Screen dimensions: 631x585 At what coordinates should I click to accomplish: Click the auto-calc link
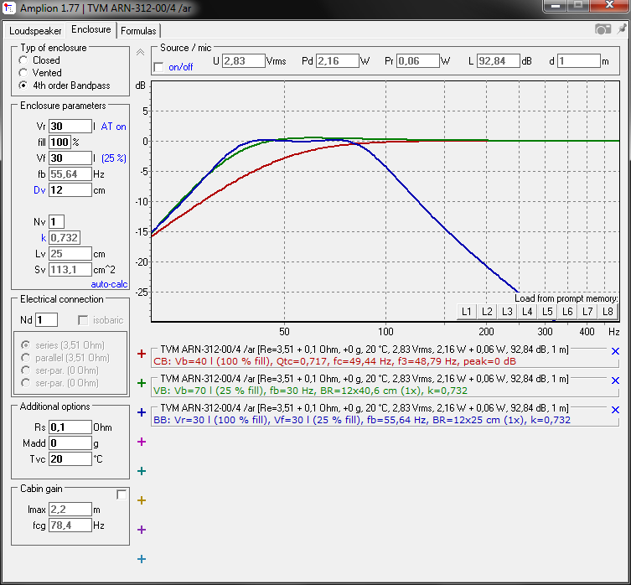[109, 284]
